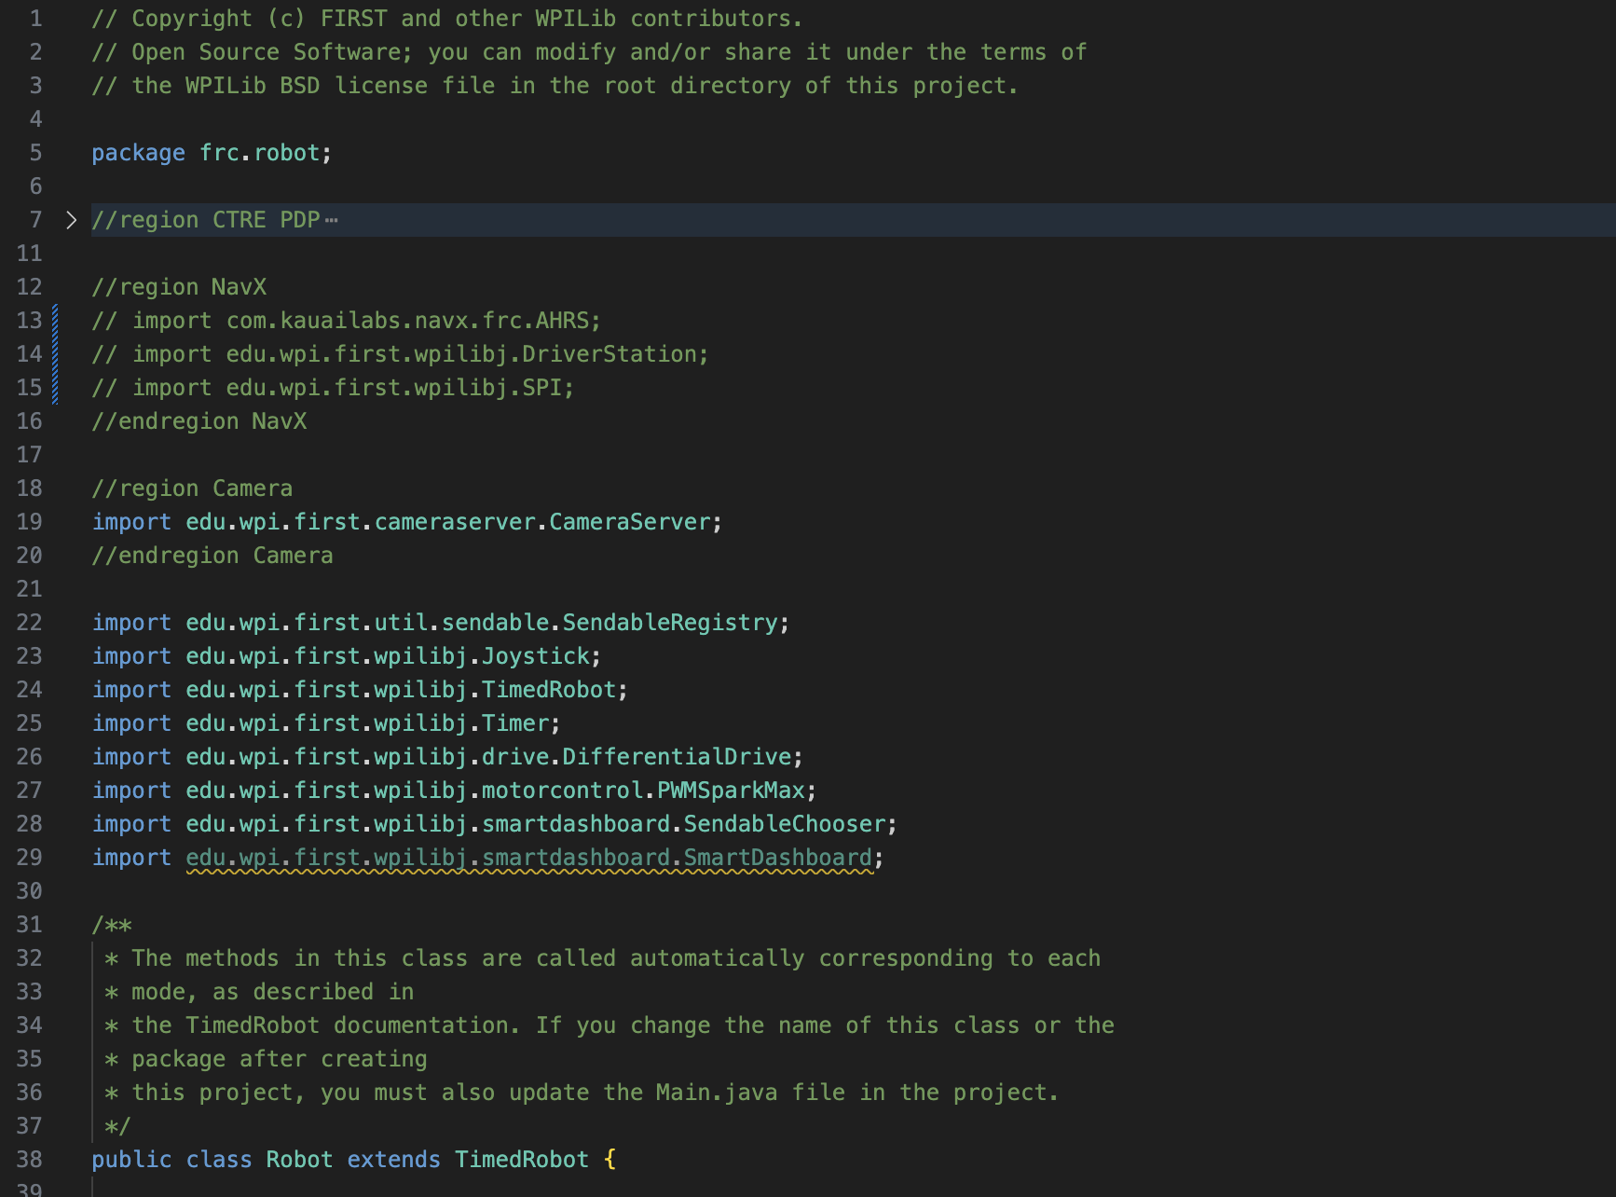Click the //region NavX comment

179,286
